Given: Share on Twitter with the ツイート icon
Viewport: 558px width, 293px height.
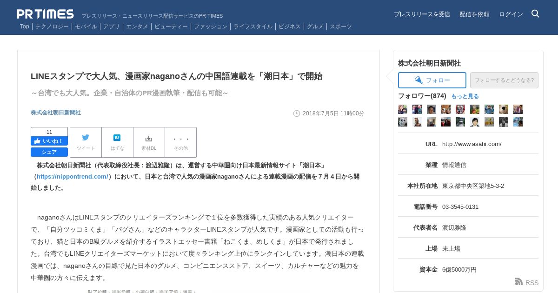Looking at the screenshot, I should [x=86, y=142].
